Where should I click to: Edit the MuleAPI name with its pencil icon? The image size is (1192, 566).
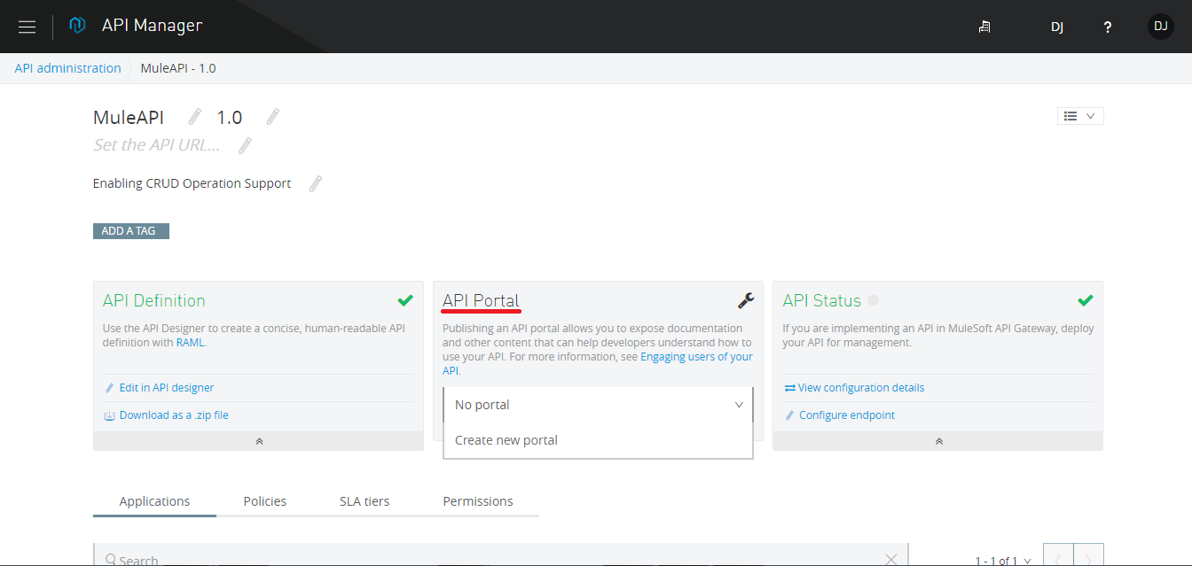(x=194, y=115)
